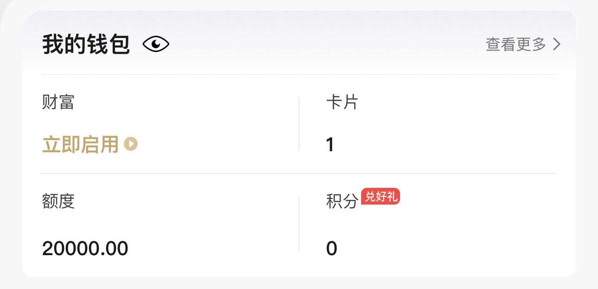Click the 我的钱包 heading
The width and height of the screenshot is (598, 289).
(86, 45)
